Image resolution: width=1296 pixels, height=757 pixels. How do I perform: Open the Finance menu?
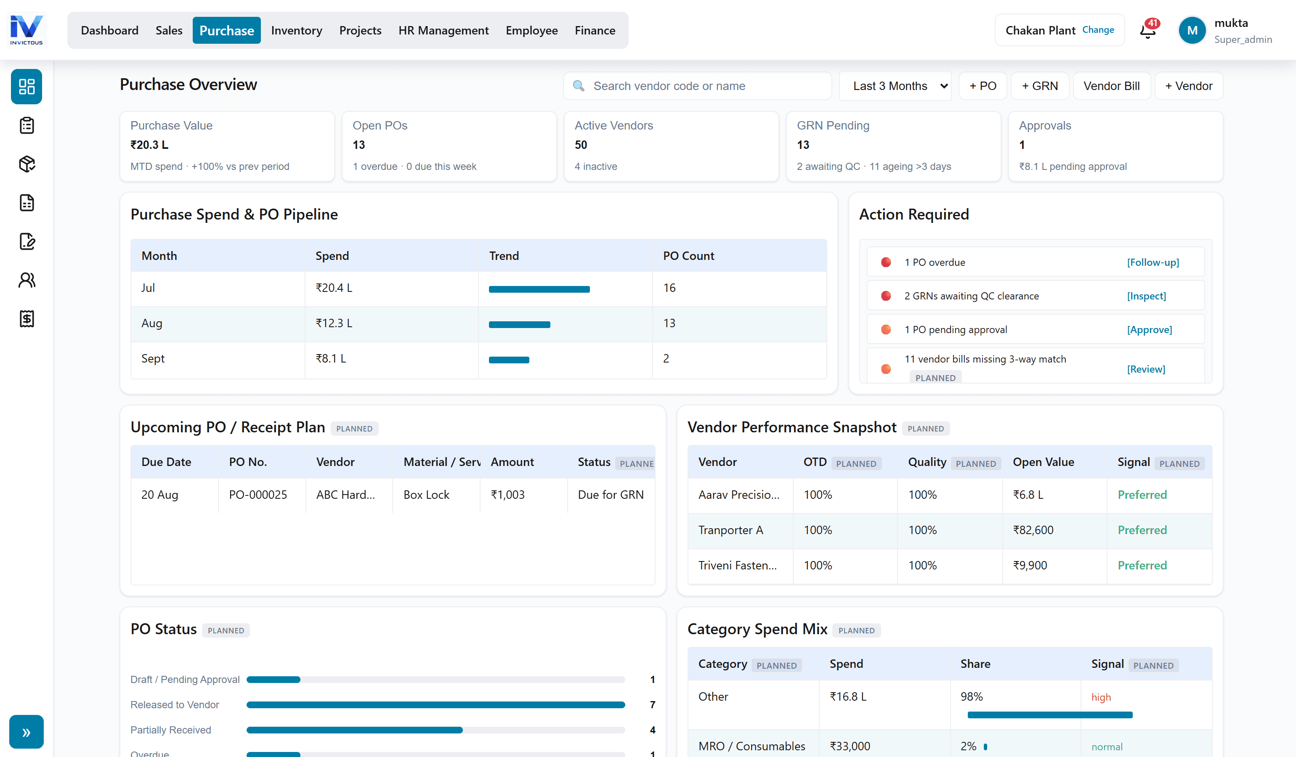click(595, 30)
